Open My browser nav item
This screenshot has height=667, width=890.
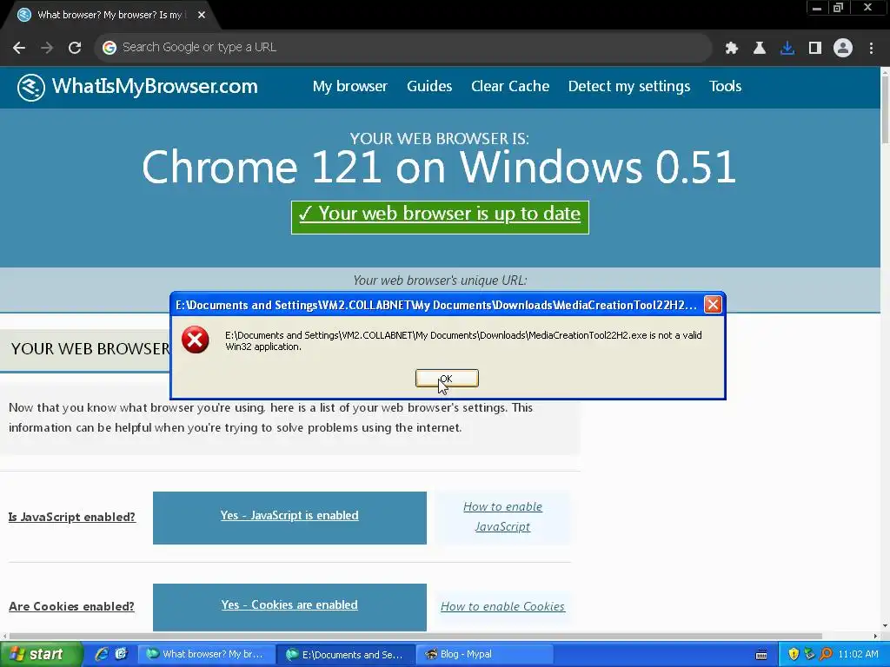point(349,86)
